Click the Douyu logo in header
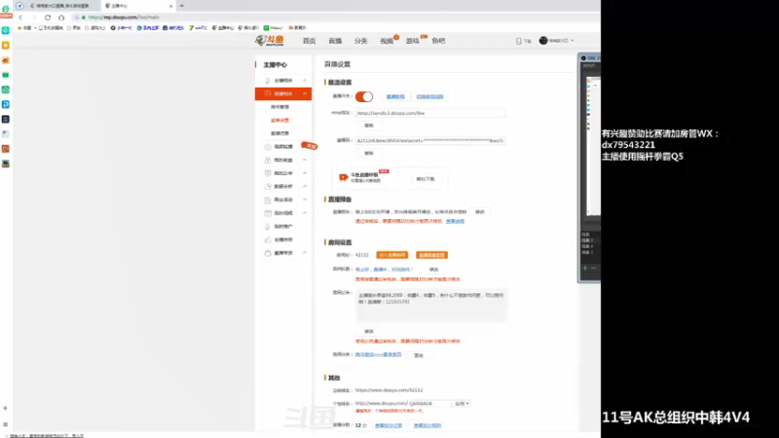The image size is (779, 438). tap(270, 41)
